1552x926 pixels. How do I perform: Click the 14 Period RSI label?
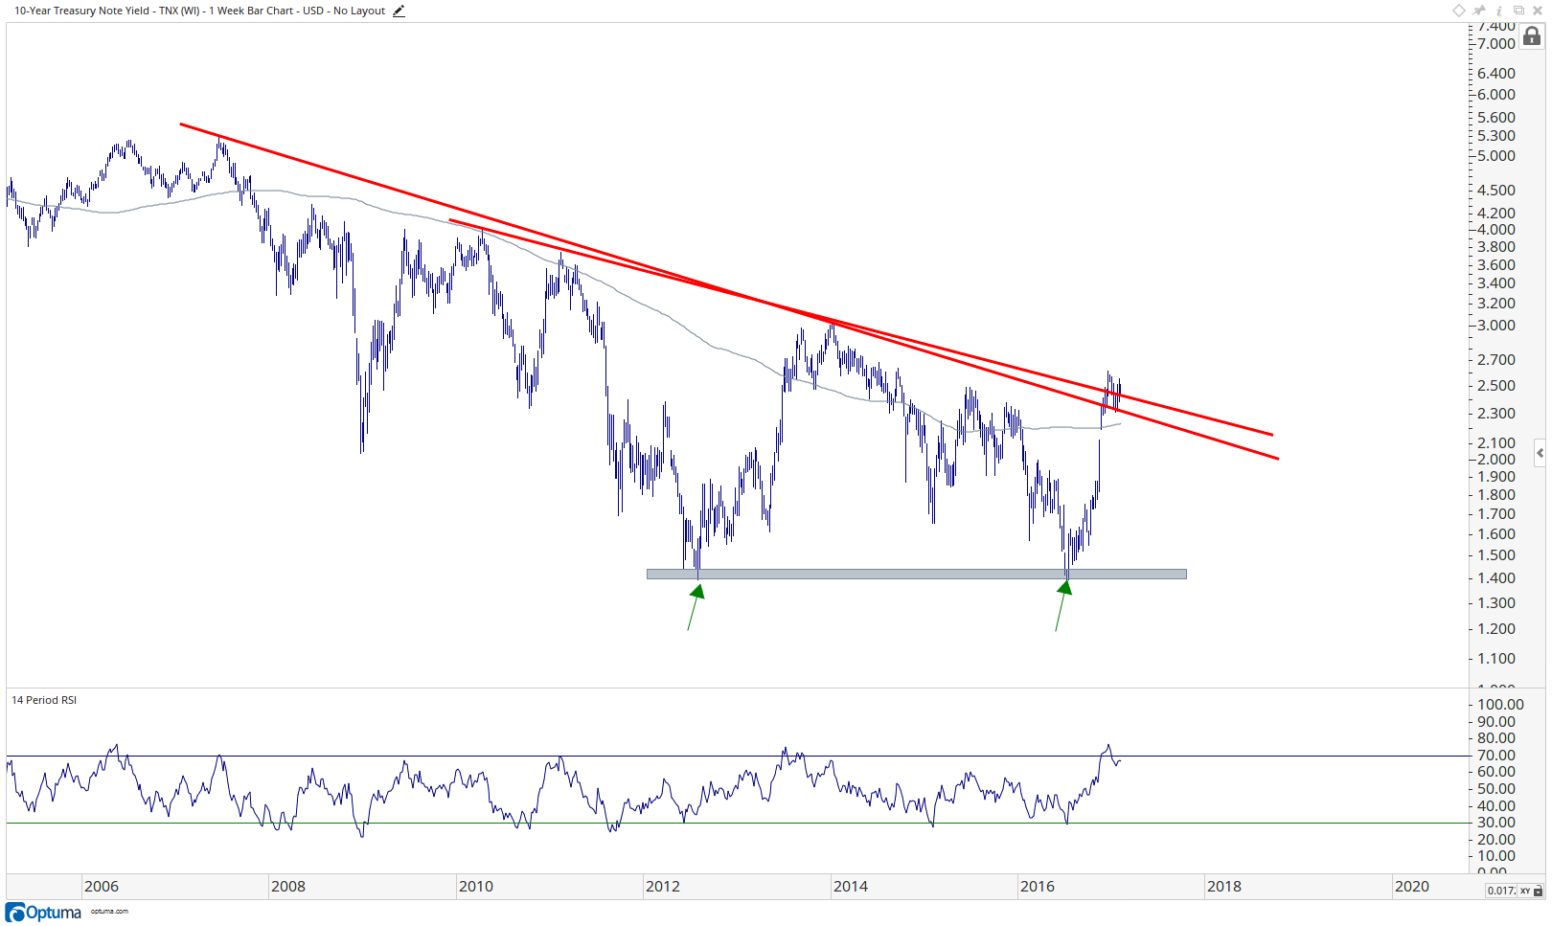coord(44,700)
